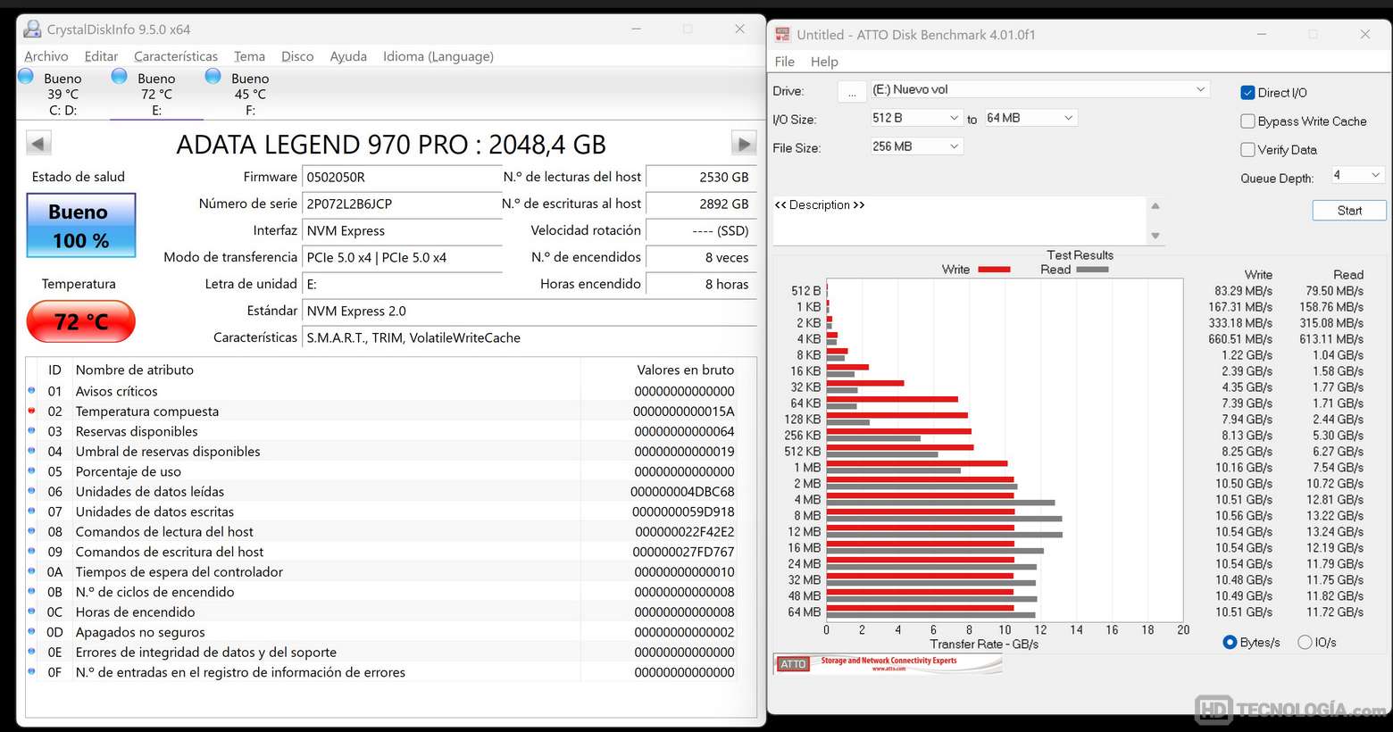Select the IO/s radio button
Image resolution: width=1393 pixels, height=732 pixels.
point(1305,642)
